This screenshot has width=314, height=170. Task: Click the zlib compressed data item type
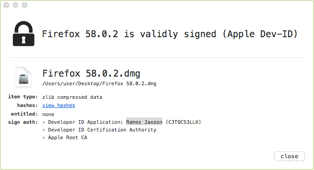pos(72,97)
